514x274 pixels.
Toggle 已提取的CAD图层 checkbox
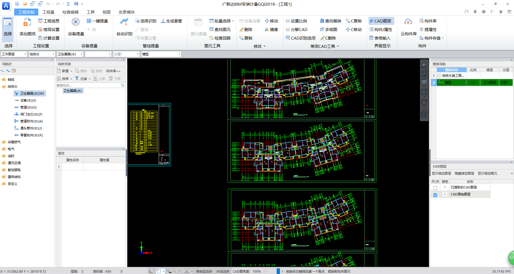point(435,188)
